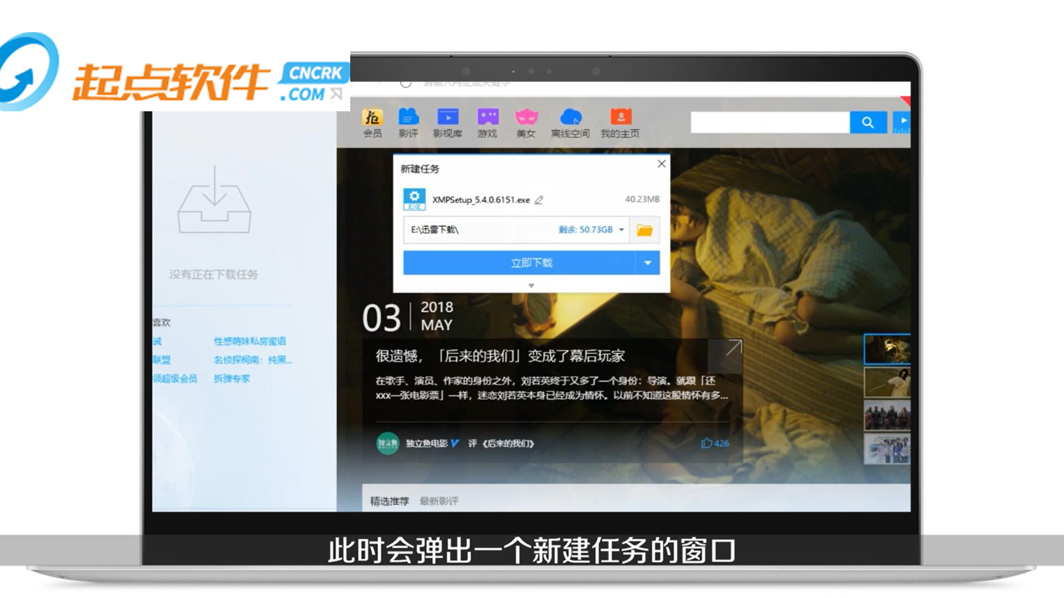Select the second movie thumbnail on right
Screen dimensions: 1064x598
point(887,382)
